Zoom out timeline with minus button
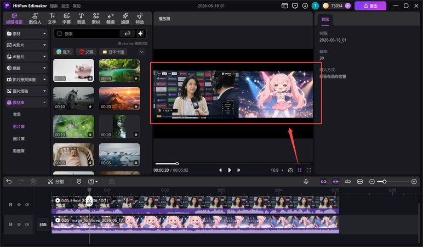Viewport: 423px width, 247px height. (371, 182)
